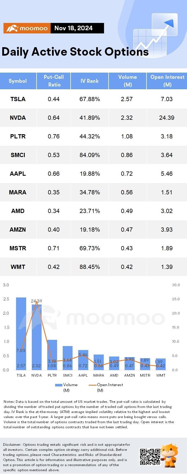Image resolution: width=187 pixels, height=476 pixels.
Task: Click the orange Open Interest legend line
Action: pos(93,385)
